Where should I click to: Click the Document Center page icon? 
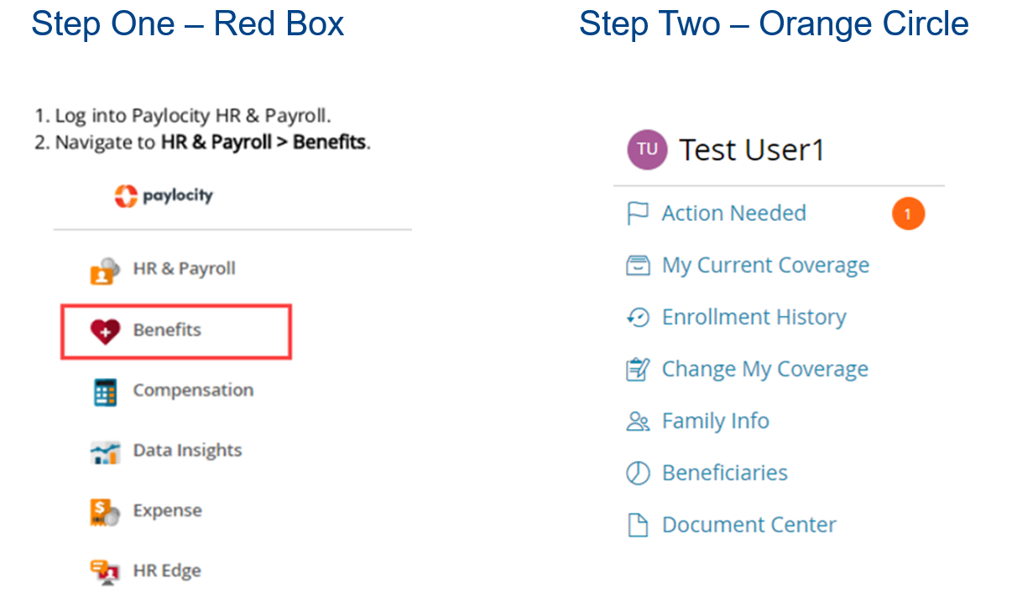[638, 526]
